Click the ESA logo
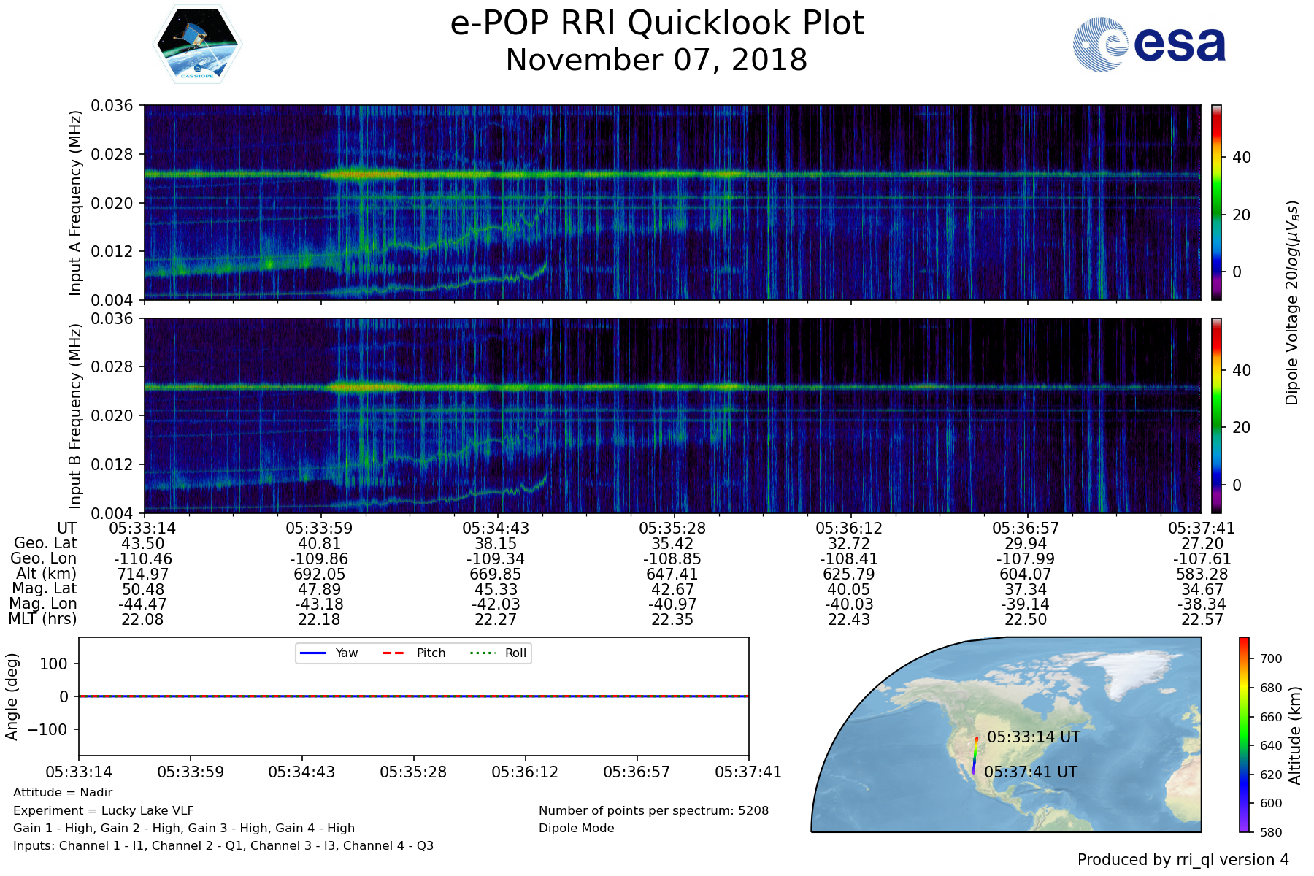Screen dimensions: 1314x876 pyautogui.click(x=1149, y=45)
